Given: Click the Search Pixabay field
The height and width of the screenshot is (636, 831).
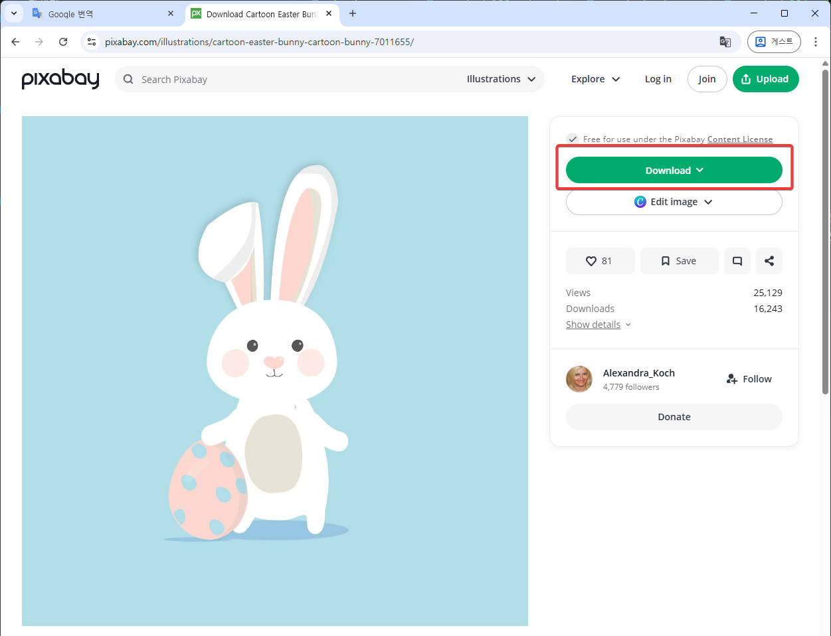Looking at the screenshot, I should (x=292, y=80).
